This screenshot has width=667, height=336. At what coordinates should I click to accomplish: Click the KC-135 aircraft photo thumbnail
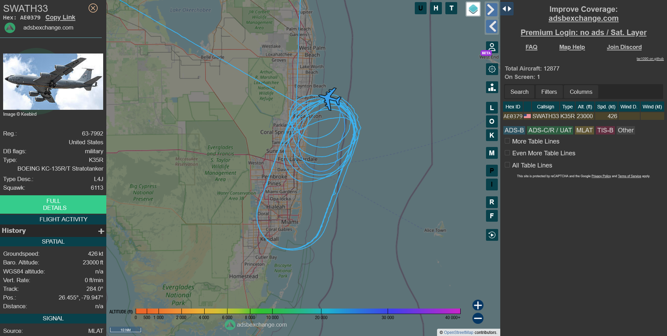(53, 82)
